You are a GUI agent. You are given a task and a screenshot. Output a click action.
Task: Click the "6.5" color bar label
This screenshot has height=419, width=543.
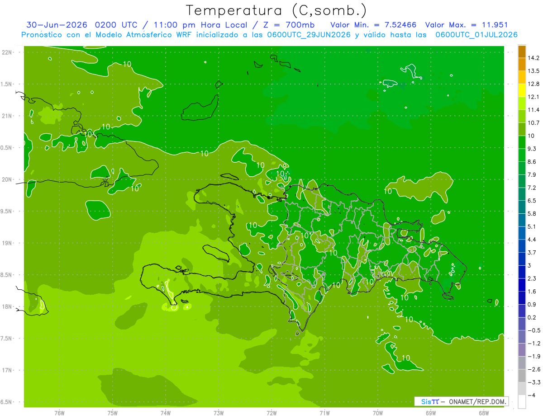coord(533,201)
